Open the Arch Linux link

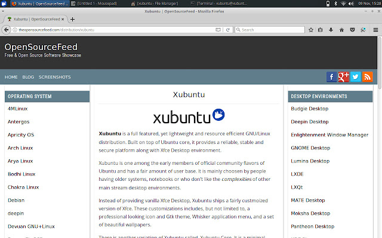pyautogui.click(x=20, y=148)
